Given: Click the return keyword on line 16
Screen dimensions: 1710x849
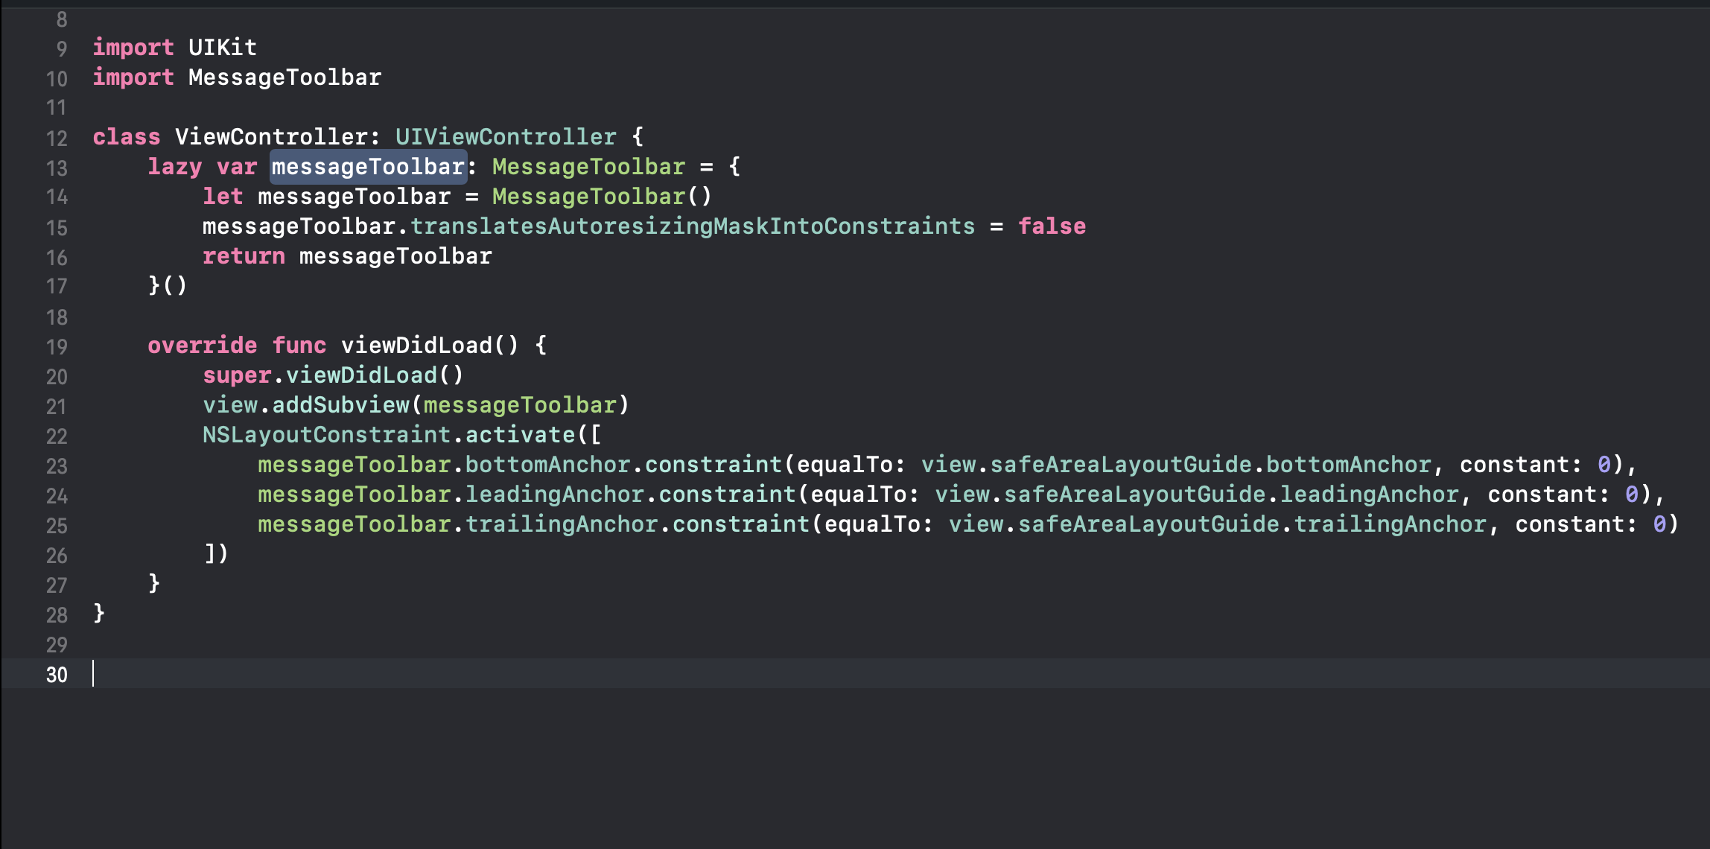Looking at the screenshot, I should pyautogui.click(x=244, y=256).
